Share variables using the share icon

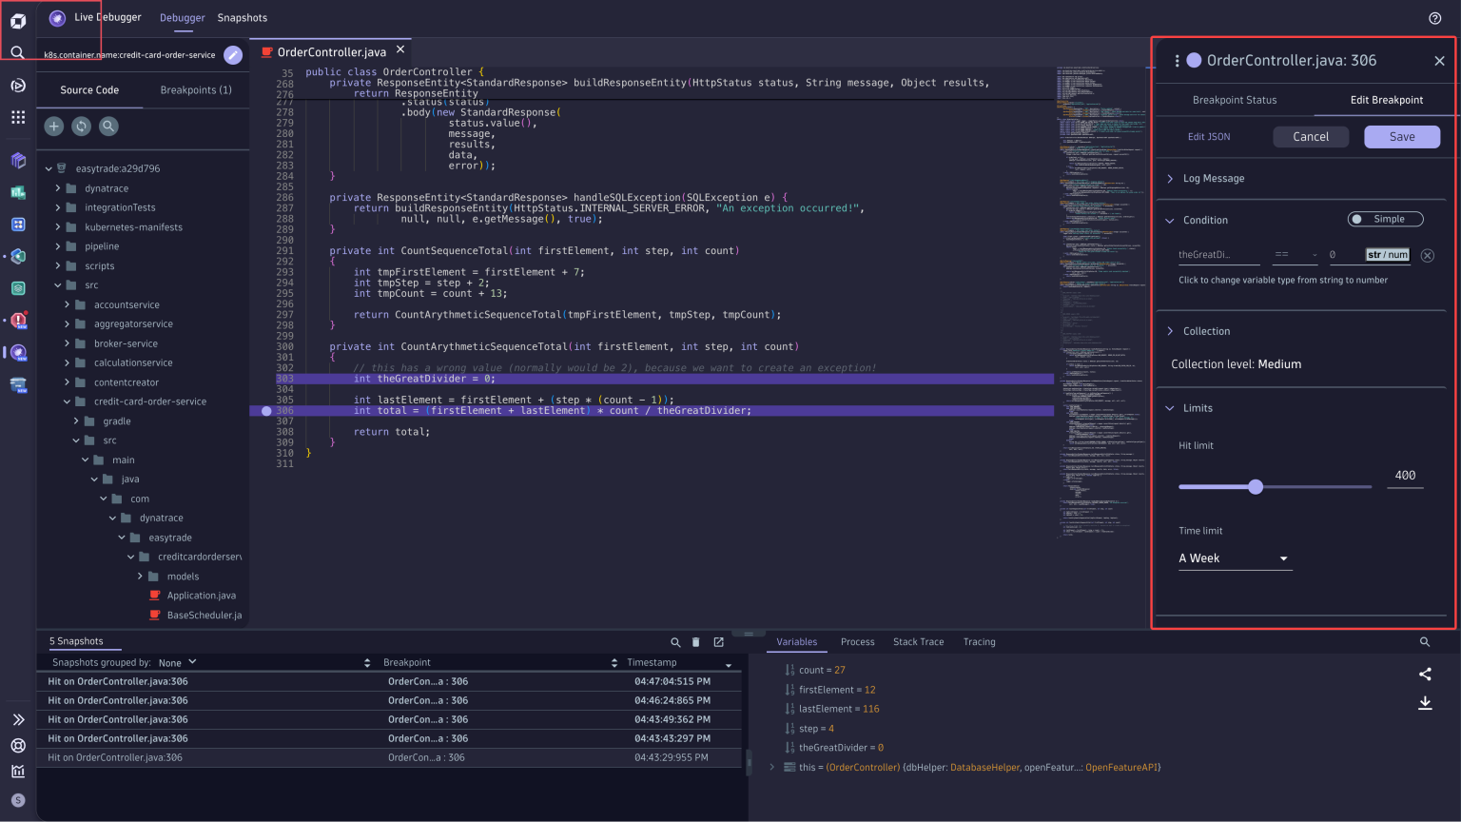[x=1425, y=674]
